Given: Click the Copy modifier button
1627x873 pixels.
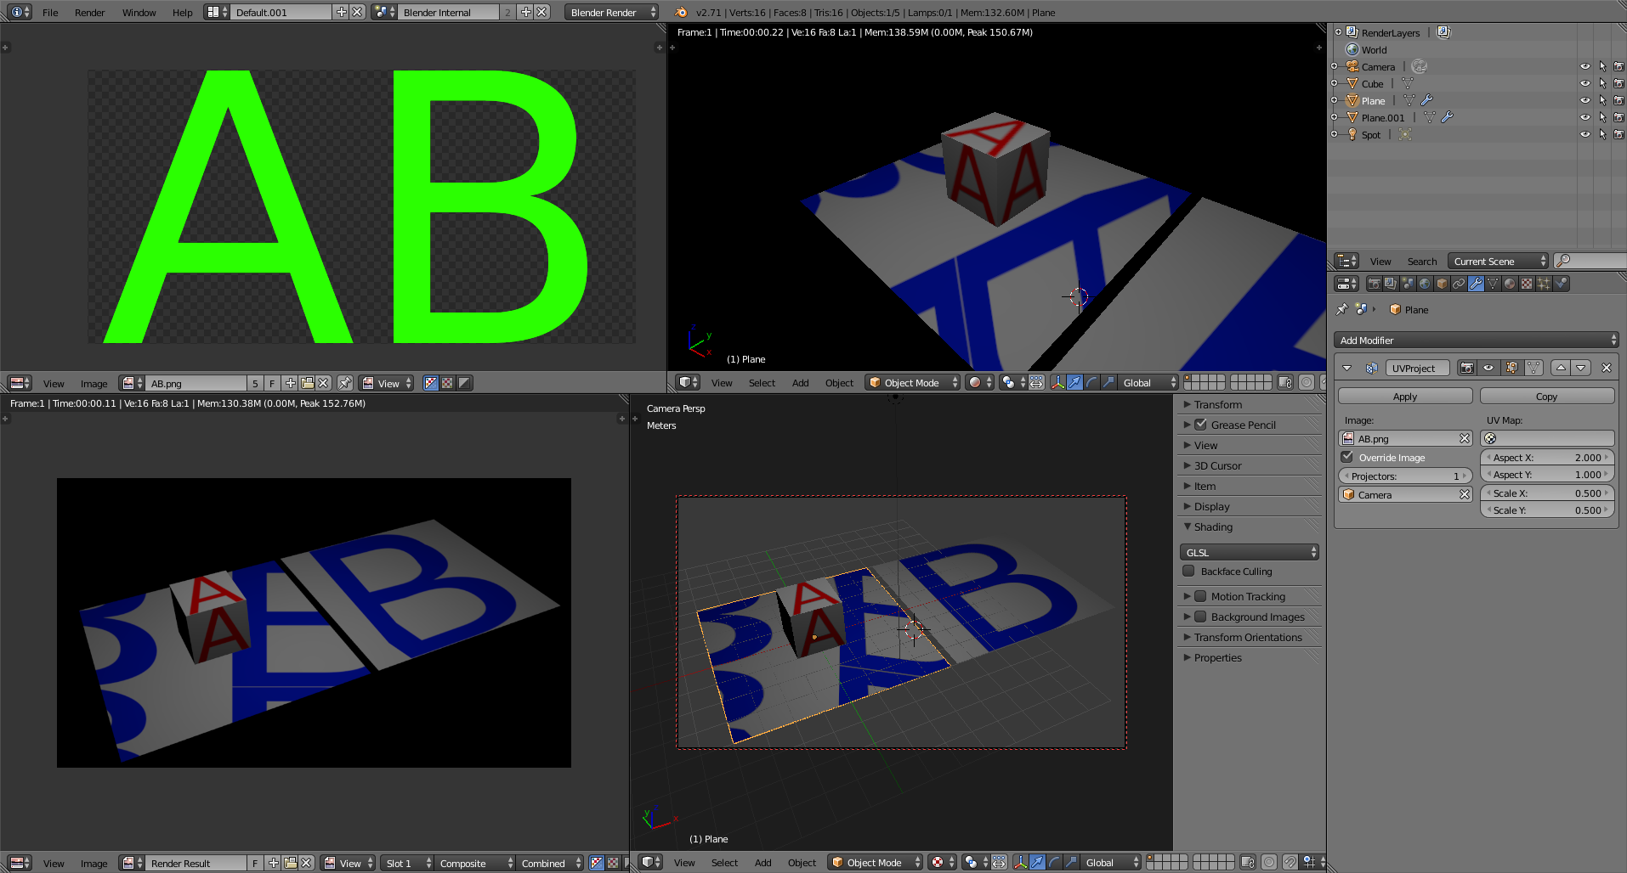Looking at the screenshot, I should point(1547,396).
